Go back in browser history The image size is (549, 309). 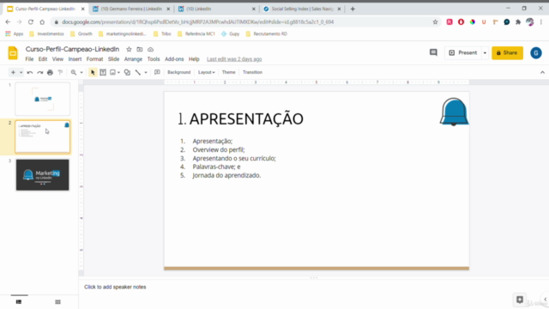8,21
